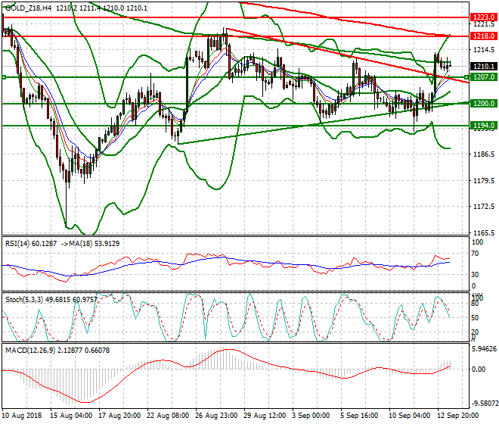Click the 12 Sep 20:00 time axis label
The width and height of the screenshot is (499, 424).
click(x=458, y=416)
